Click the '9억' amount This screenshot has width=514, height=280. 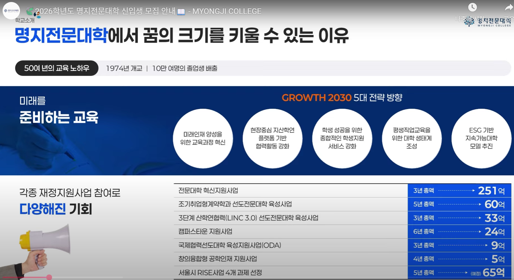click(x=498, y=245)
